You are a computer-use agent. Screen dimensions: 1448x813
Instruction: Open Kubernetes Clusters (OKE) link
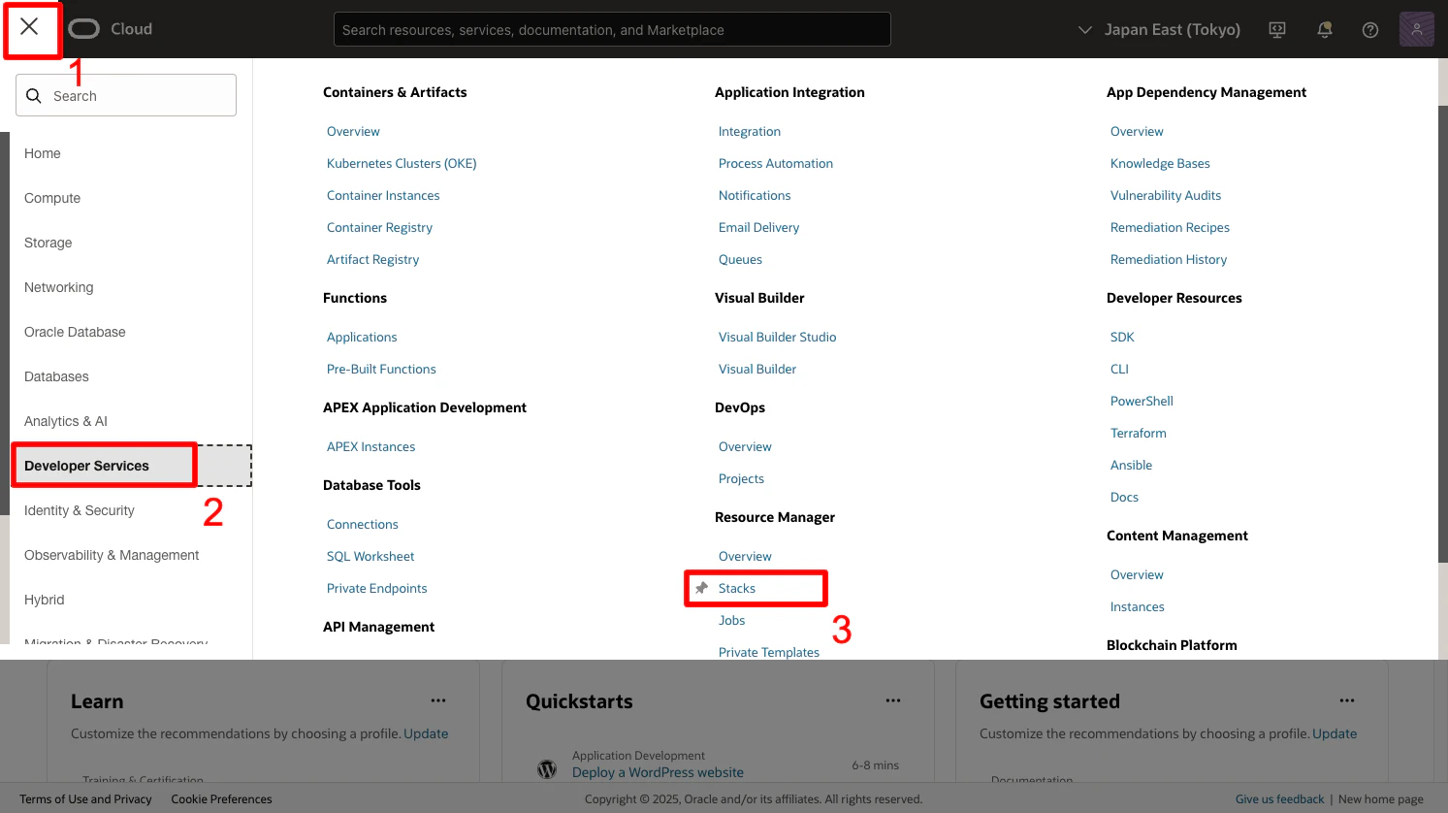[402, 163]
